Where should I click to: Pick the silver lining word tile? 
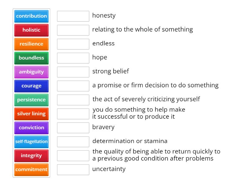click(31, 114)
